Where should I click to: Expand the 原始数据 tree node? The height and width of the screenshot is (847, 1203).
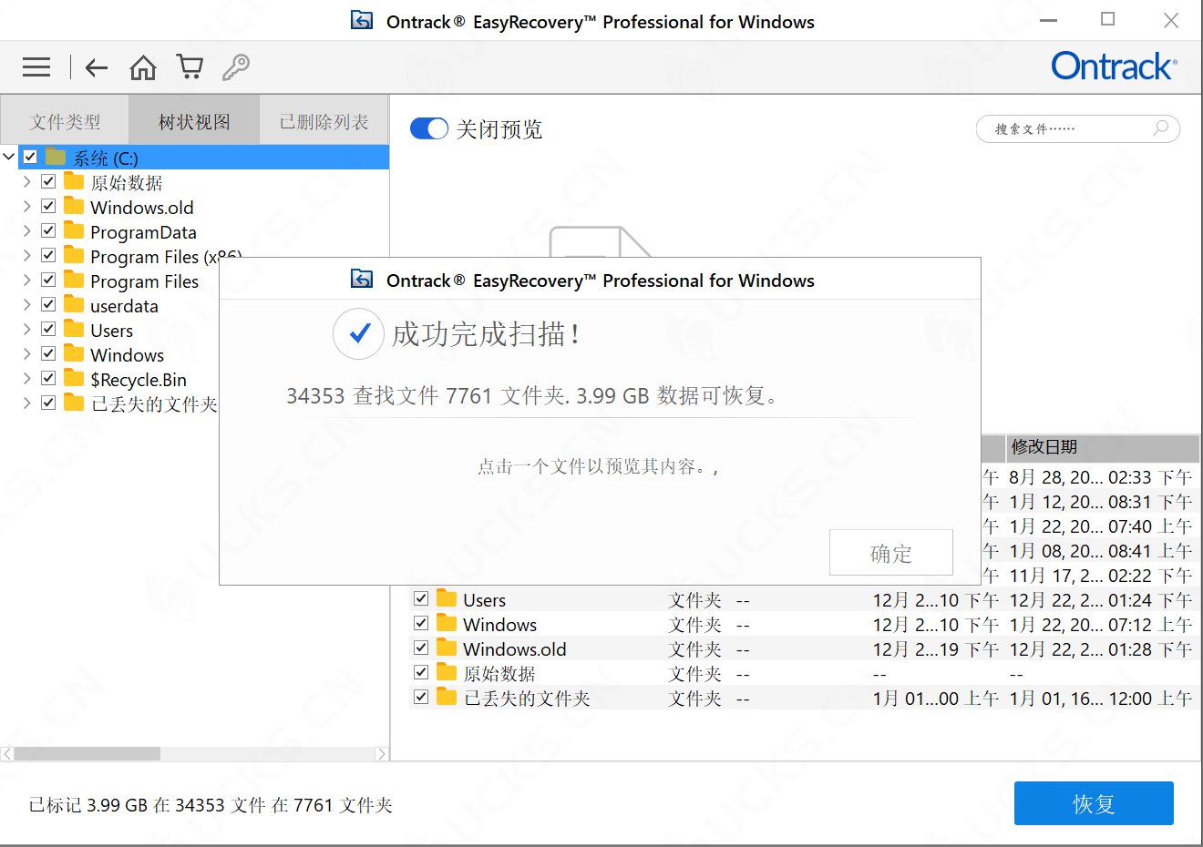coord(27,182)
